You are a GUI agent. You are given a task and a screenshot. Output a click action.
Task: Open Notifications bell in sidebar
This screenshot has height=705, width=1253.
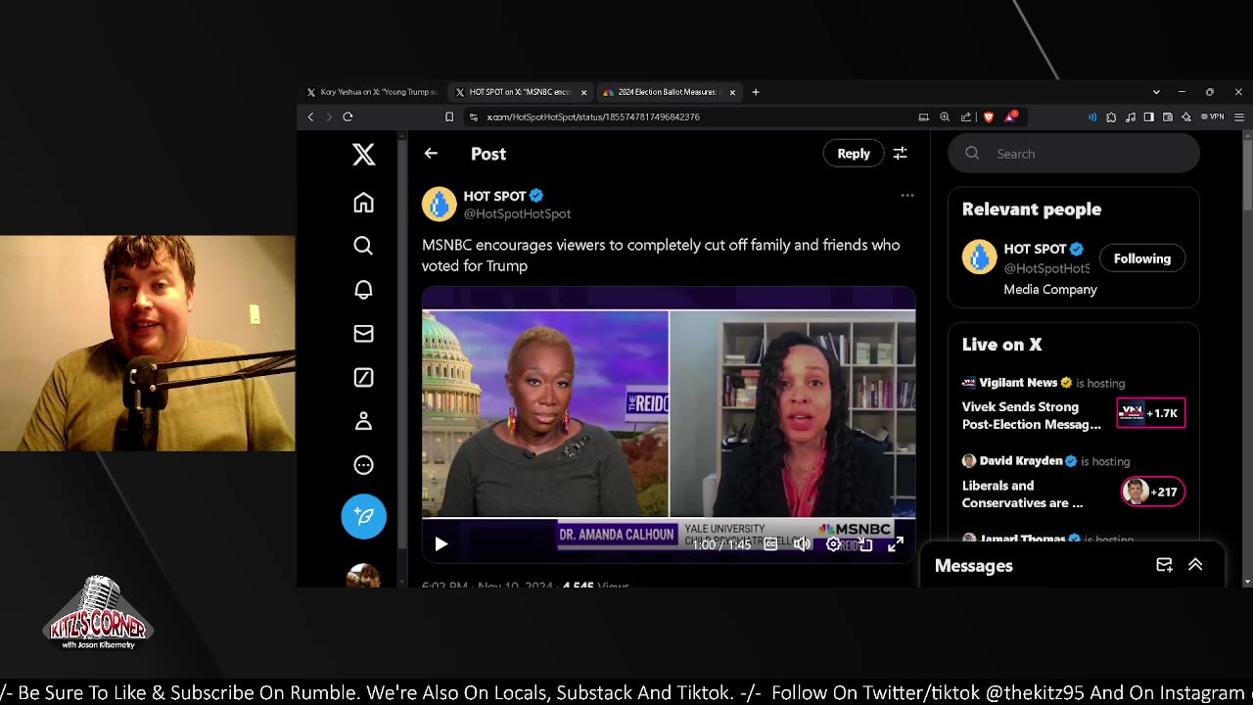point(363,290)
